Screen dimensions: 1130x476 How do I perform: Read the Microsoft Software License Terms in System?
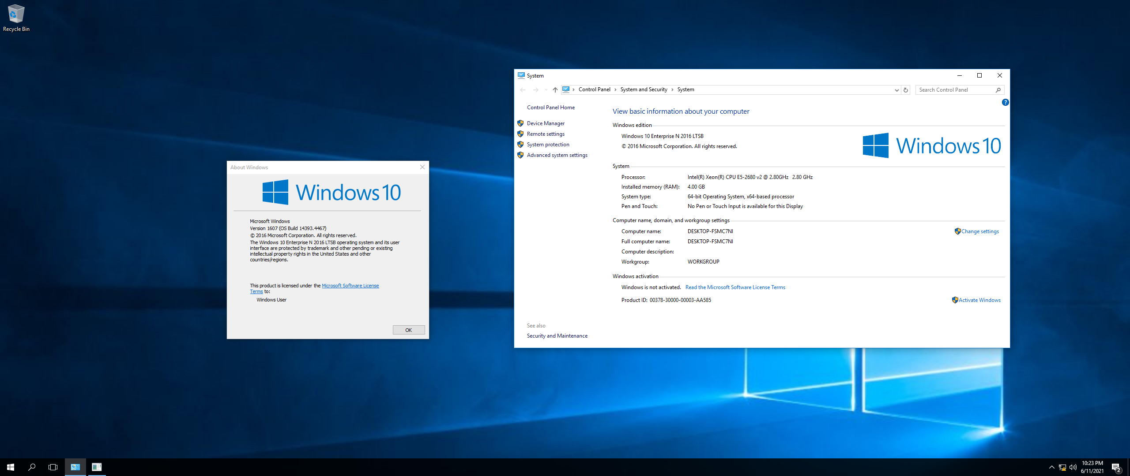click(735, 287)
